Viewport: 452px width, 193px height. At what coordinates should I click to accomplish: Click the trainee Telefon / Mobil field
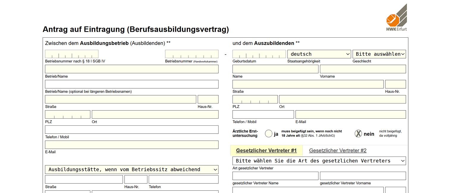click(263, 114)
